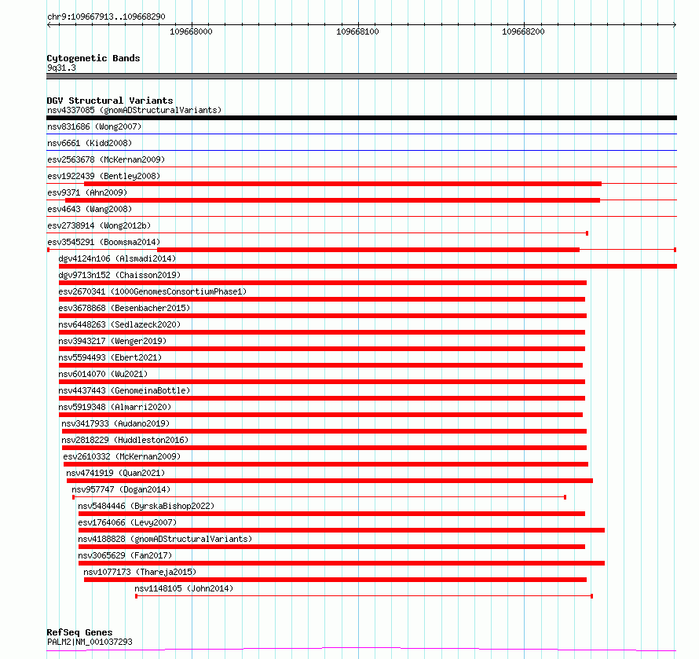Open nsv3065629 (Fan2017) variant
699x659 pixels.
coord(125,555)
